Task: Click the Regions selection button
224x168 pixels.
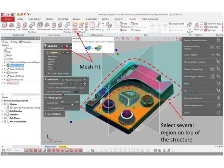Action: pyautogui.click(x=54, y=53)
